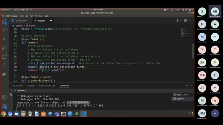Open the Run menu

tap(31, 16)
